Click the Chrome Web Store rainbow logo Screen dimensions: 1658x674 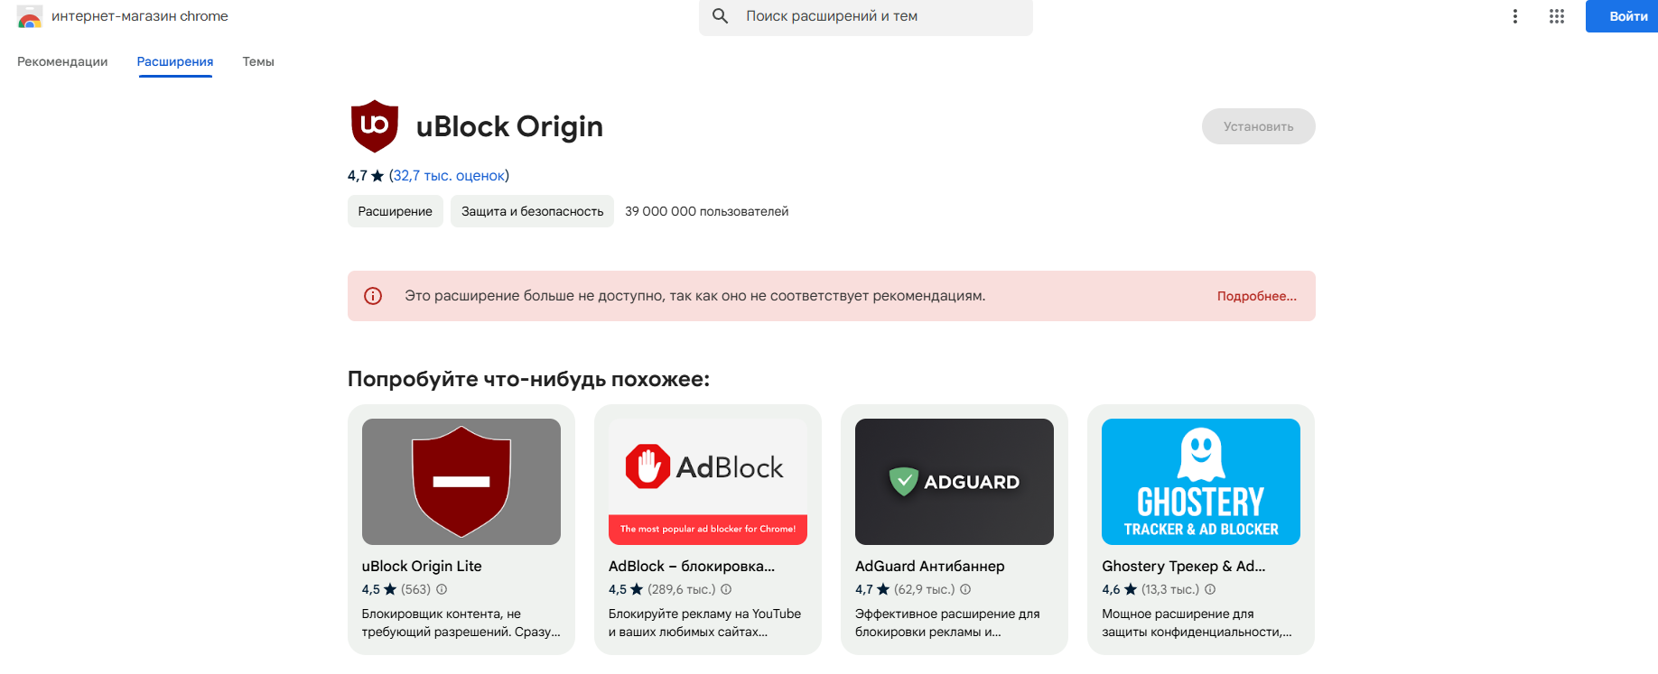tap(30, 16)
